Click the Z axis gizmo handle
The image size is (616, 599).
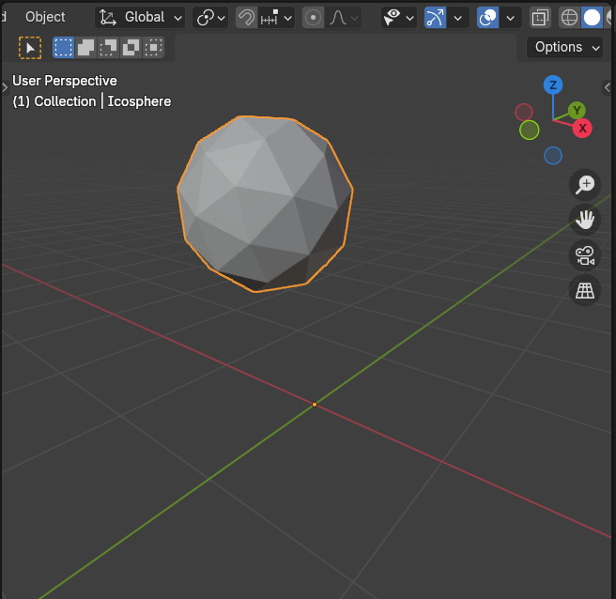(x=553, y=84)
